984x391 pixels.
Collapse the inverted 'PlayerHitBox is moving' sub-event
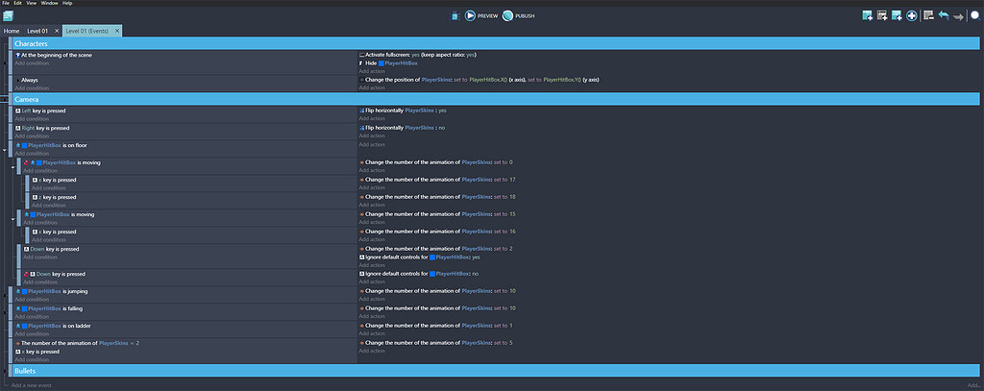tap(13, 166)
